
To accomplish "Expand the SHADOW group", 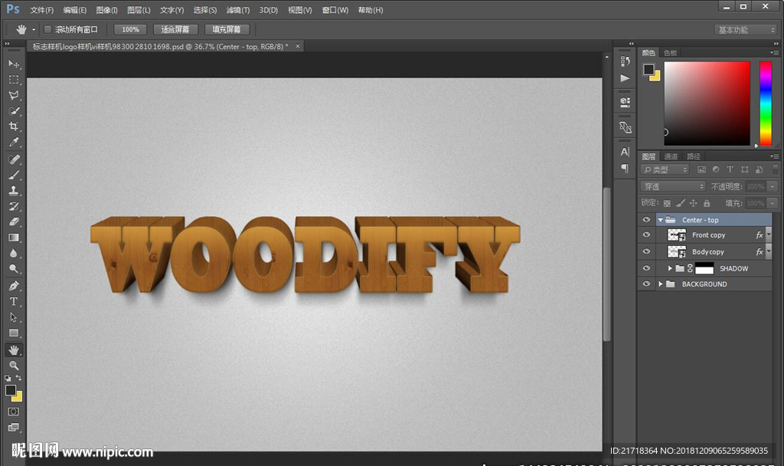I will 670,268.
